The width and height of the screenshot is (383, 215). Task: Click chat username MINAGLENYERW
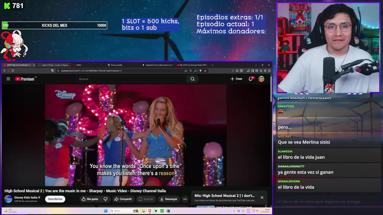pos(289,181)
